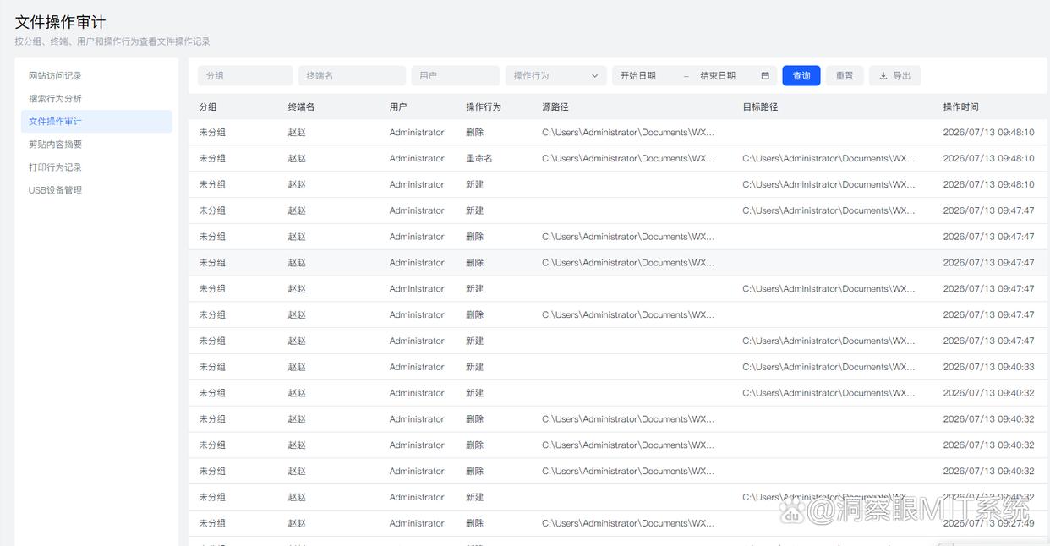Viewport: 1050px width, 546px height.
Task: Click source path in the 重命名 row
Action: [x=628, y=159]
